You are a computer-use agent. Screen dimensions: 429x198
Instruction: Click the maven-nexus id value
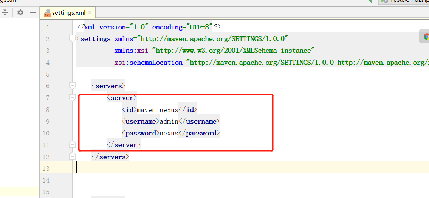157,110
